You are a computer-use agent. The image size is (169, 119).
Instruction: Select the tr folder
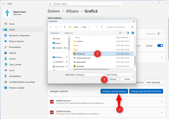pyautogui.click(x=103, y=50)
